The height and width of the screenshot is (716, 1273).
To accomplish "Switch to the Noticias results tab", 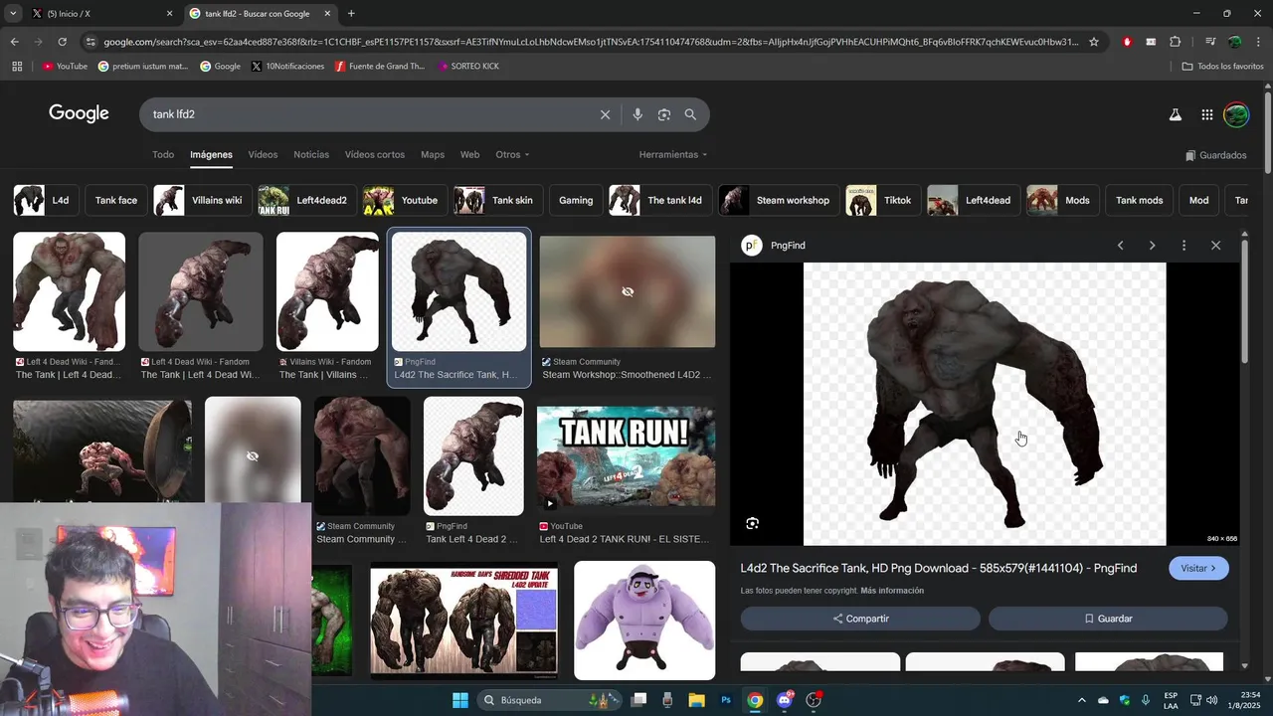I will point(311,155).
